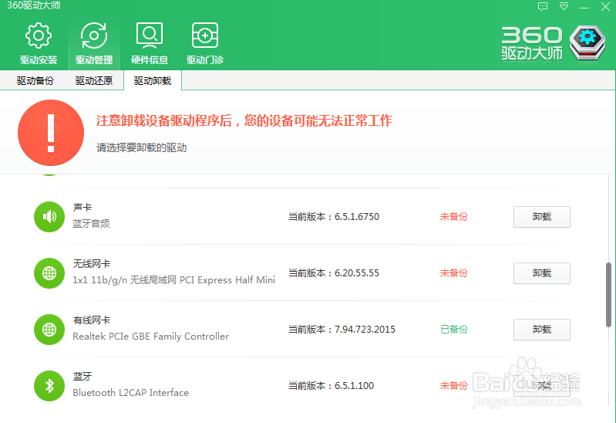Switch to the 驱动备份 tab
616x423 pixels.
(35, 81)
